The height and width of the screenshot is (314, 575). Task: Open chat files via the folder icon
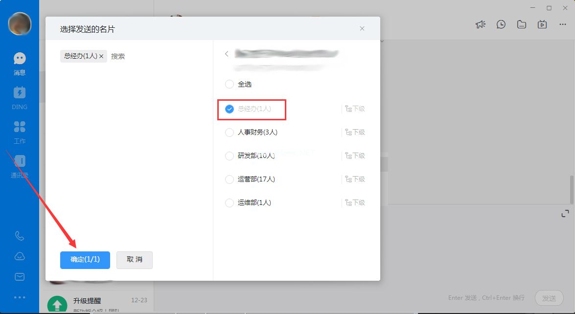click(x=521, y=23)
